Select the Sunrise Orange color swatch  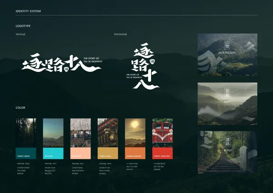pyautogui.click(x=135, y=153)
